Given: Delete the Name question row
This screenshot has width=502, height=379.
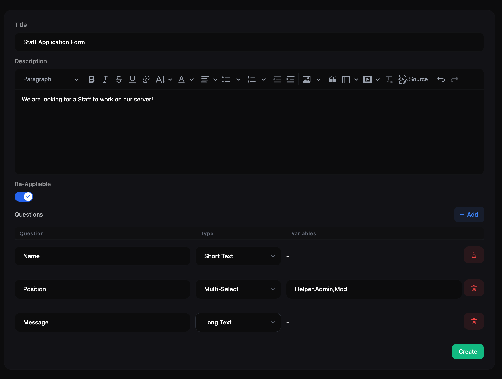Looking at the screenshot, I should [x=474, y=255].
